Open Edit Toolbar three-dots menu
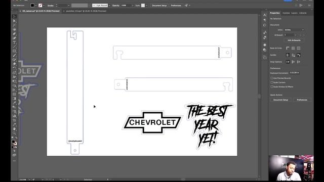Image resolution: width=324 pixels, height=182 pixels. (14, 161)
